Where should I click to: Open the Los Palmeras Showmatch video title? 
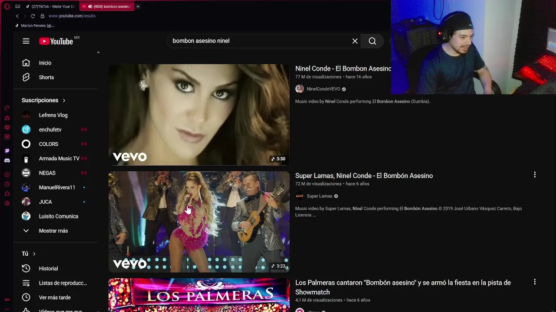[403, 287]
